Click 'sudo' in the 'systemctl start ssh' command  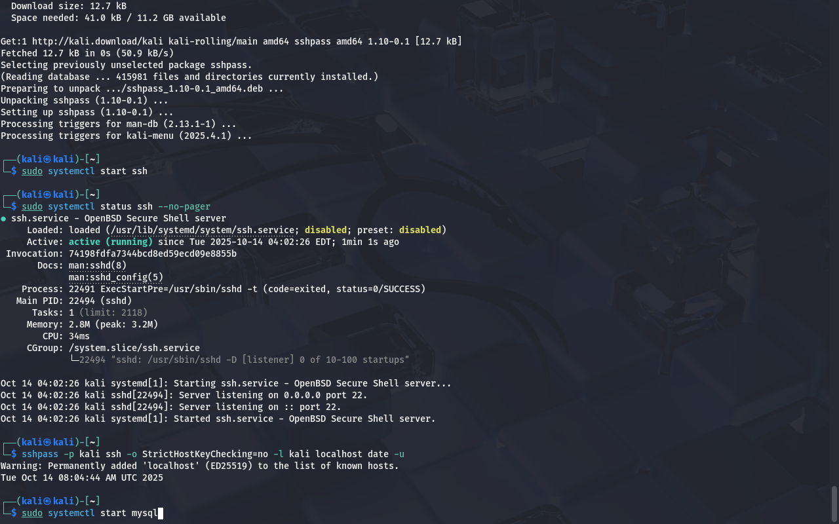click(x=32, y=171)
